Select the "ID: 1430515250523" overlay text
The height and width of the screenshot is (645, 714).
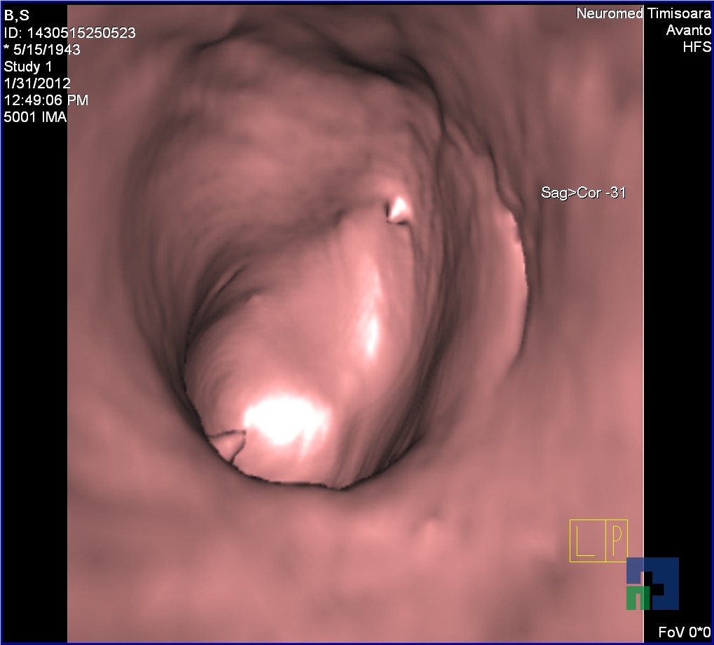point(69,33)
